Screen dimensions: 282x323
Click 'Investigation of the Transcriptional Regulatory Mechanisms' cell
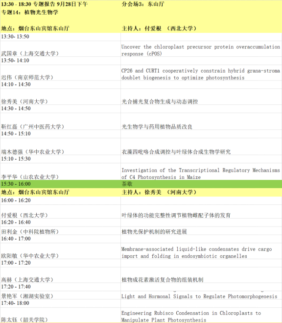tap(201, 172)
